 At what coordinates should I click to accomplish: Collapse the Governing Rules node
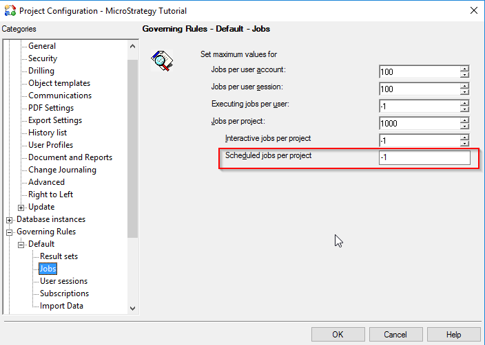[x=9, y=232]
